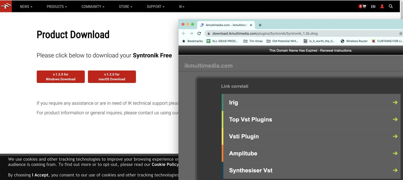Image resolution: width=403 pixels, height=180 pixels.
Task: Open the is_it_worth_the_ti bookmark
Action: [319, 41]
